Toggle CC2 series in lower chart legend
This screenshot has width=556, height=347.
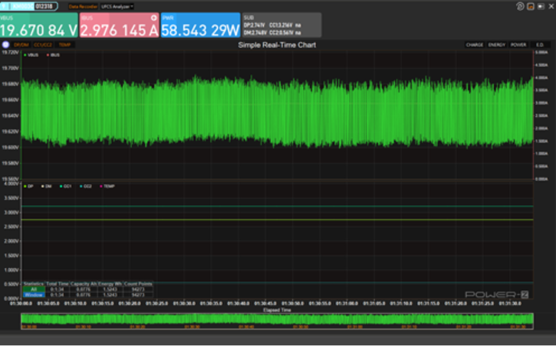pyautogui.click(x=86, y=186)
